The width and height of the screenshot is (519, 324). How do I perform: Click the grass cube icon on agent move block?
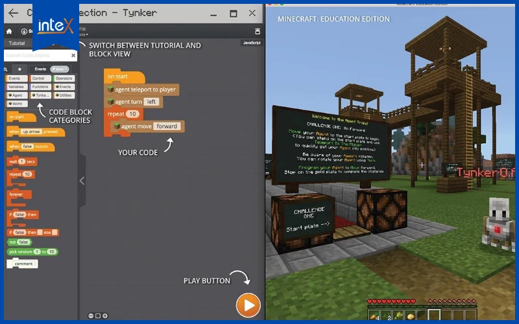[117, 126]
